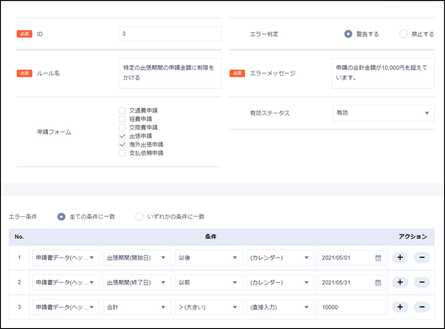Open the 有効ステータス dropdown
The image size is (445, 329).
[383, 113]
